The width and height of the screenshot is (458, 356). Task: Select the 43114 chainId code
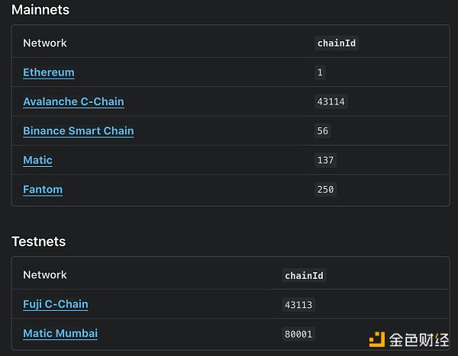(331, 101)
